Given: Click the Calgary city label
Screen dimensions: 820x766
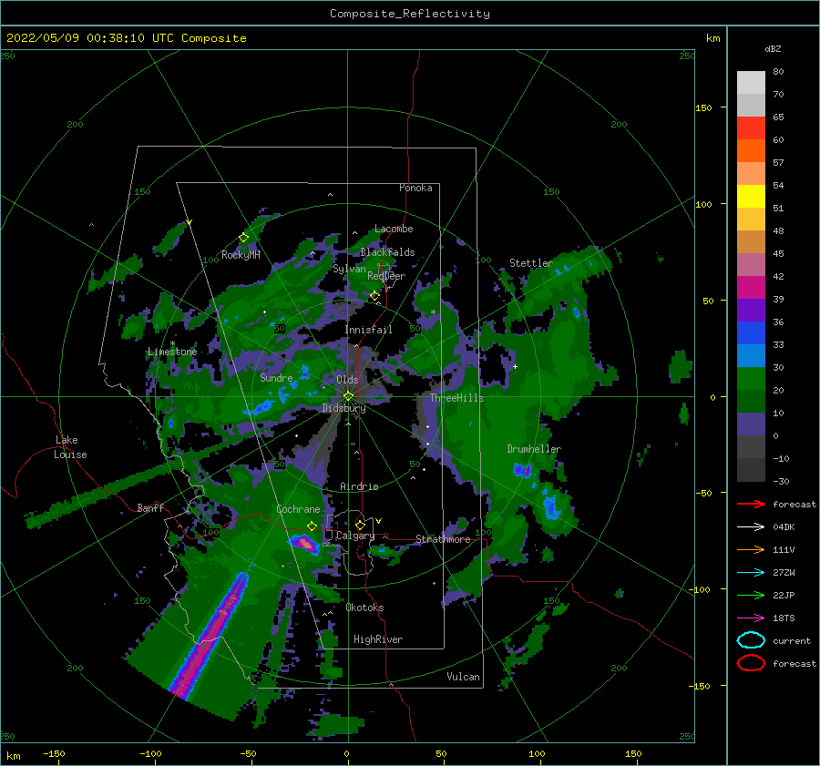Looking at the screenshot, I should (355, 536).
